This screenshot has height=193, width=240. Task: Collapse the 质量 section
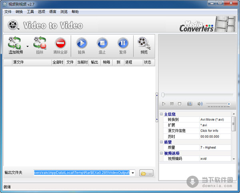pos(161,142)
